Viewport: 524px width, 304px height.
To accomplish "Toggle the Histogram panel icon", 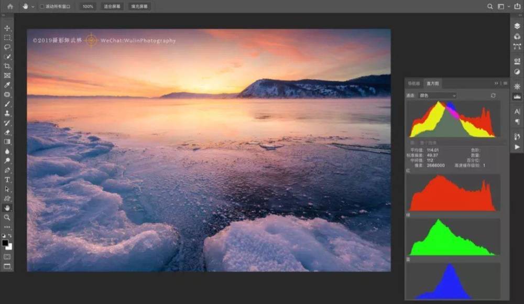I will click(517, 96).
